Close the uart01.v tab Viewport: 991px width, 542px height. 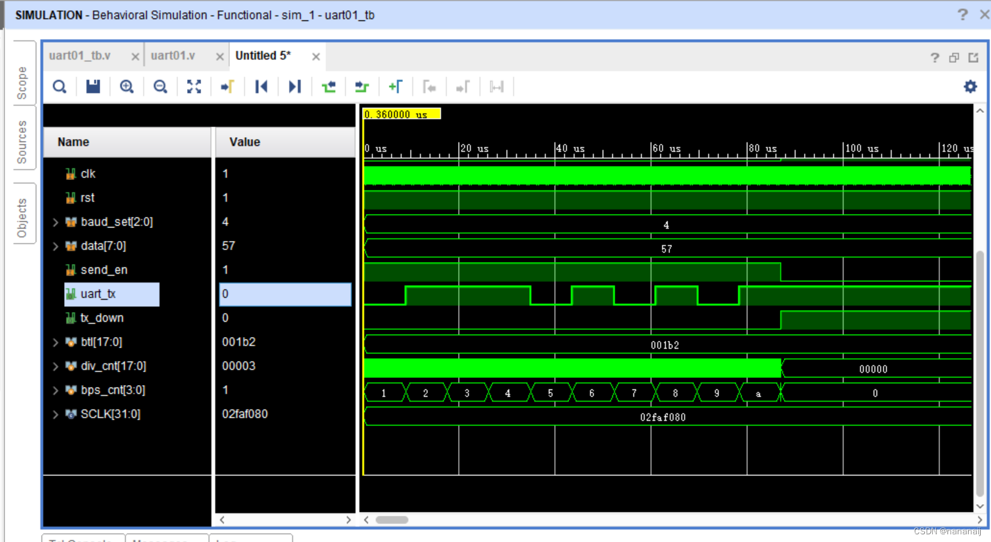220,56
